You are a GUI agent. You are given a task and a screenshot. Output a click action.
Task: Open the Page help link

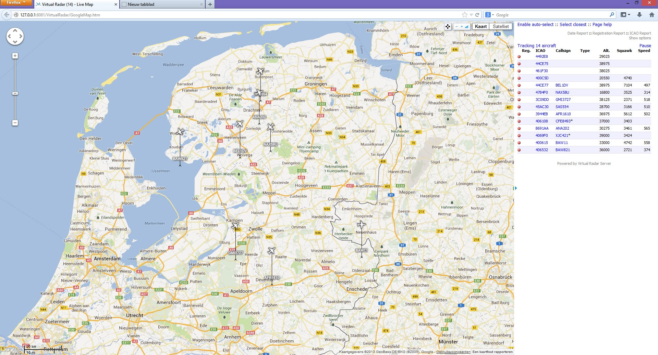[x=602, y=25]
